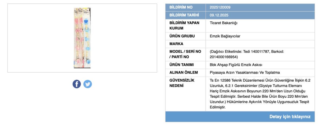Click the MARKA row label
322x126 pixels.
(176, 44)
